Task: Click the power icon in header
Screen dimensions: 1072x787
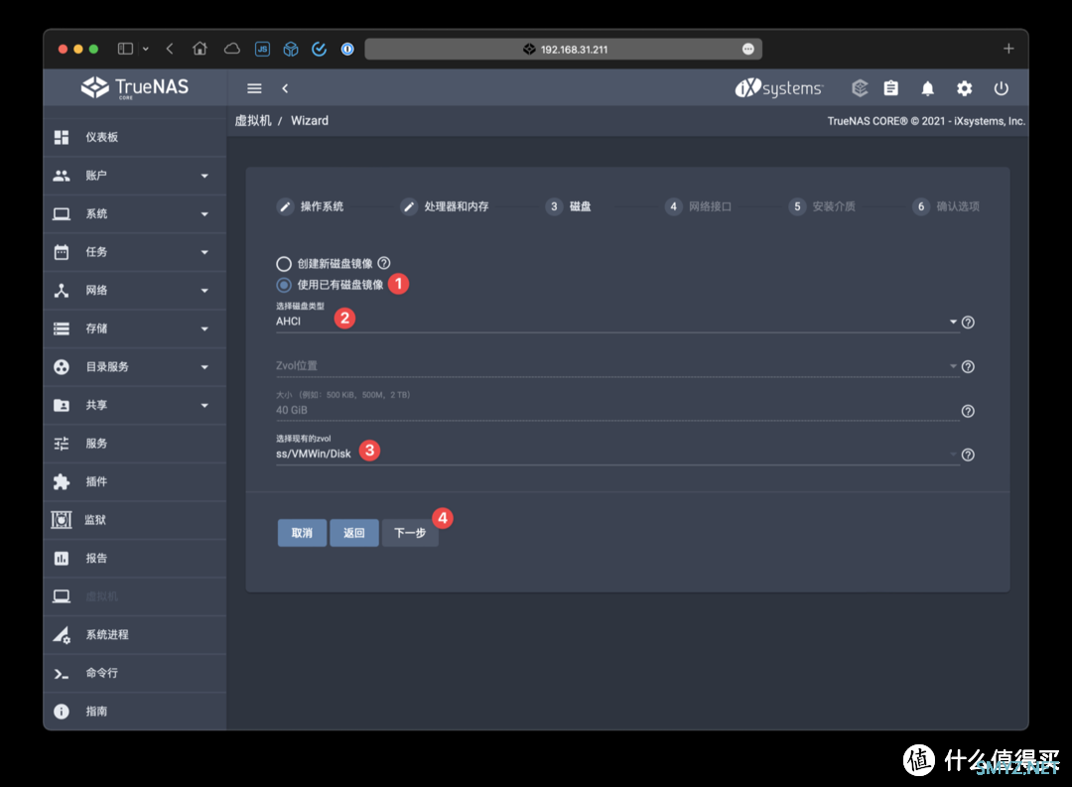Action: coord(1002,88)
